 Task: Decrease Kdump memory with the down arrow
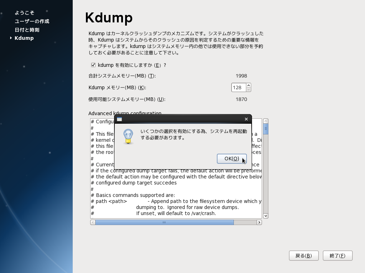point(248,90)
